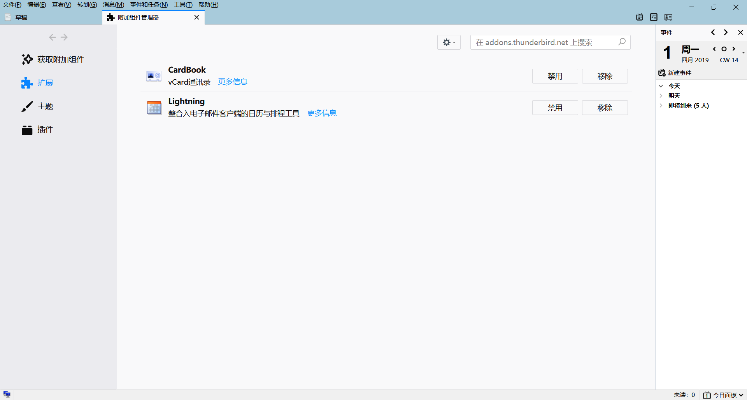Click the Lightning calendar icon
This screenshot has height=400, width=747.
point(154,108)
